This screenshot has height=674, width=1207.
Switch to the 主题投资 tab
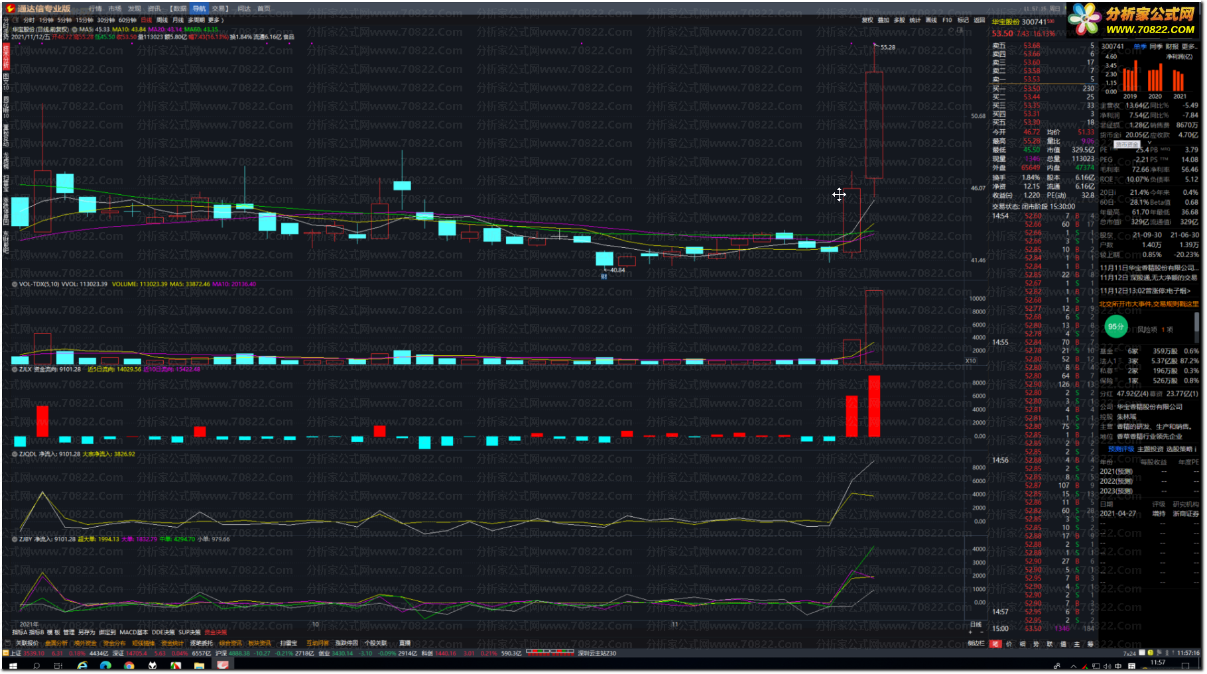click(x=1151, y=449)
